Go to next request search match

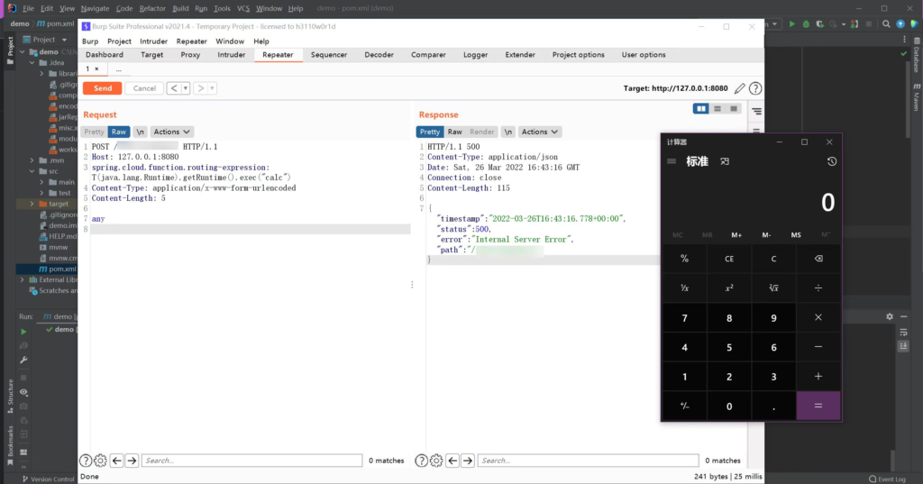132,461
